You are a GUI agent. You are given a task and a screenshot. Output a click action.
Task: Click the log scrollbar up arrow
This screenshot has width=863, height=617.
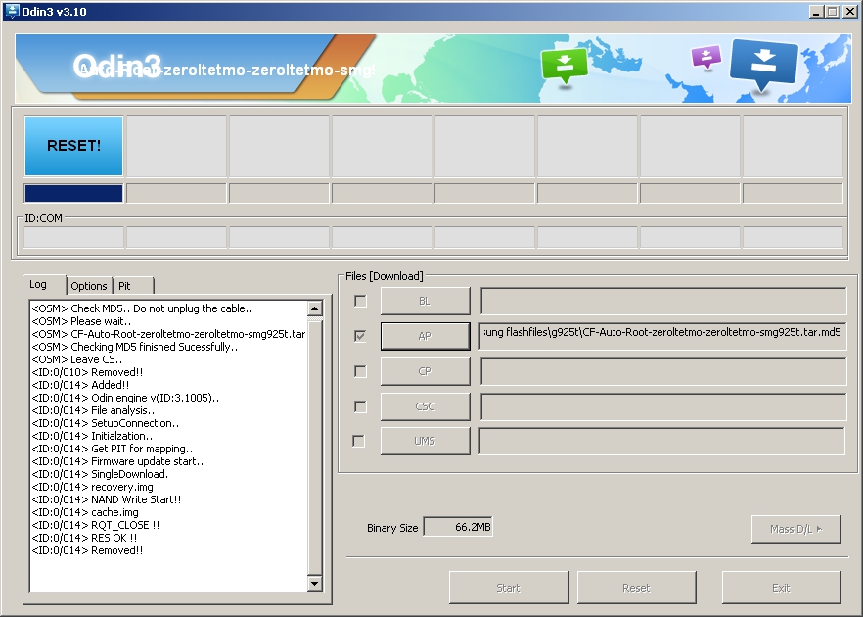315,308
